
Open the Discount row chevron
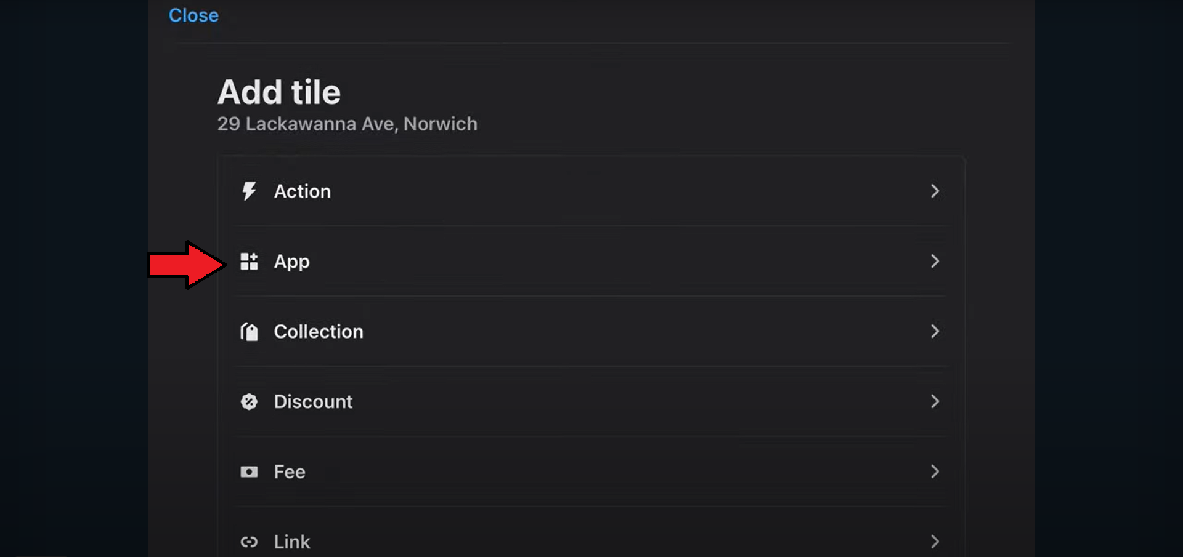point(935,402)
